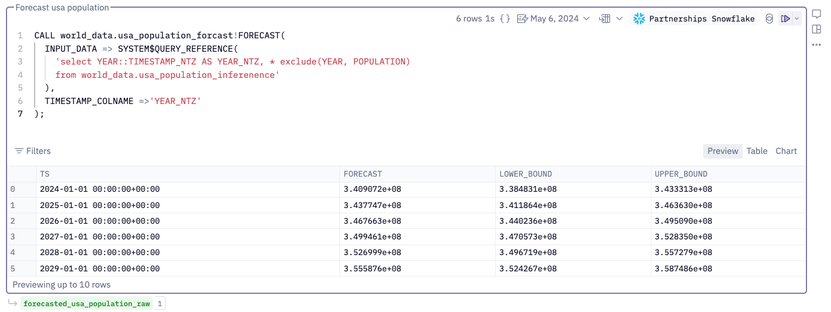Click upper bound value 3.463630e+08
831x312 pixels.
coord(683,205)
